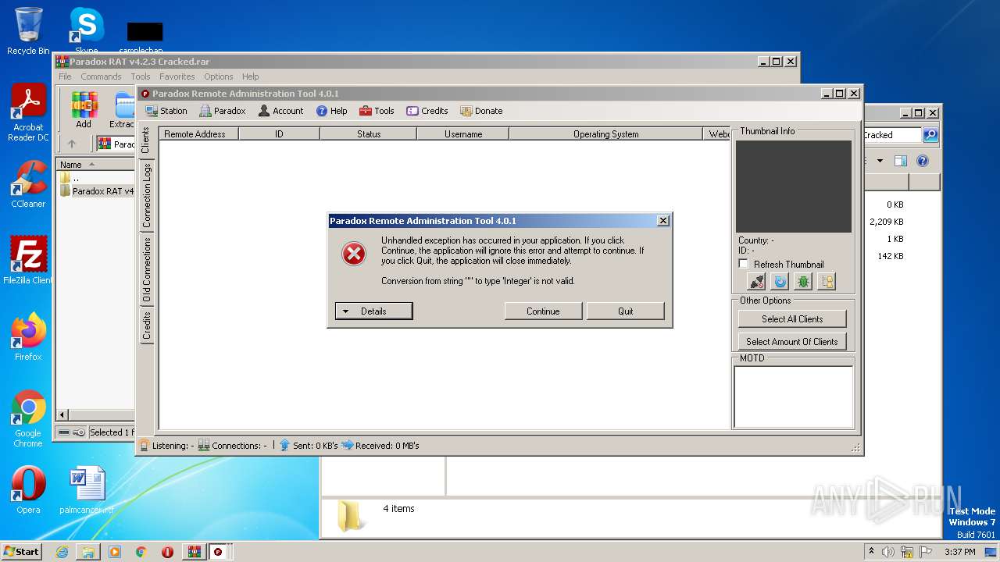Screen dimensions: 1000x562
Task: Open WinRAR File menu
Action: pos(65,76)
